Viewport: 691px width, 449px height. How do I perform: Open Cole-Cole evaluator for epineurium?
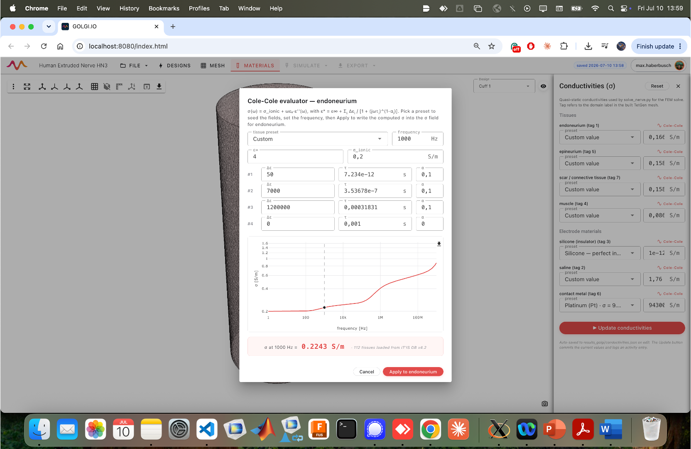pos(670,152)
